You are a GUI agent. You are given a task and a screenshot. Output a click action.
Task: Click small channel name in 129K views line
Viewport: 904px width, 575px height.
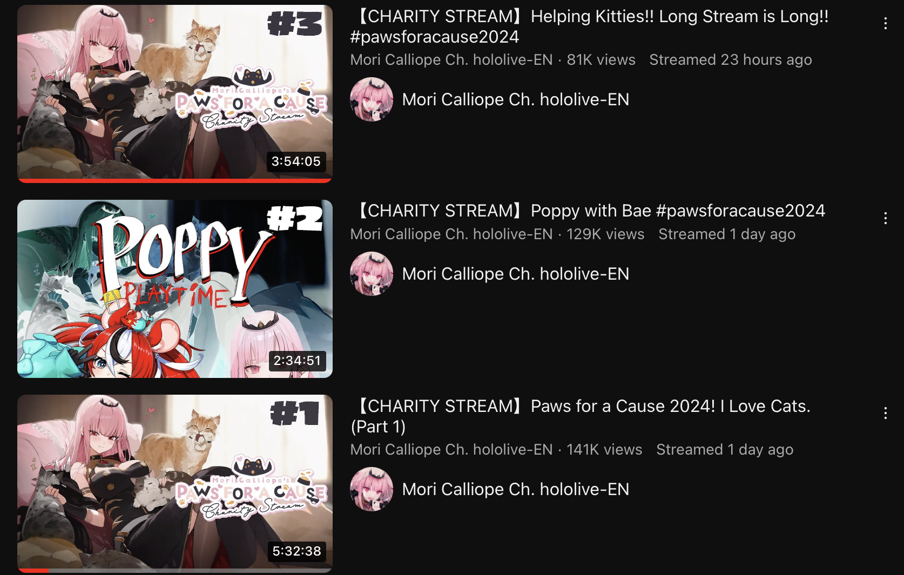click(451, 234)
